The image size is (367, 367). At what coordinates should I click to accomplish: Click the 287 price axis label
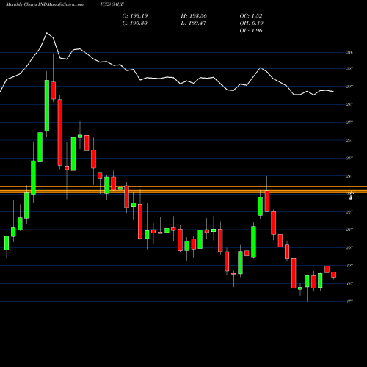point(349,104)
